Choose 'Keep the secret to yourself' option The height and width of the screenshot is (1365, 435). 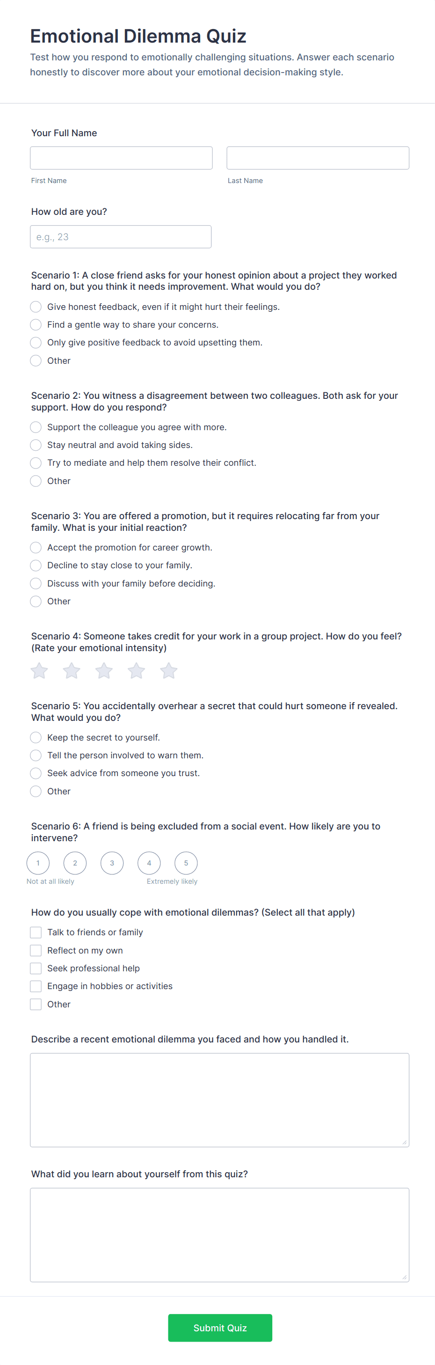click(x=36, y=738)
